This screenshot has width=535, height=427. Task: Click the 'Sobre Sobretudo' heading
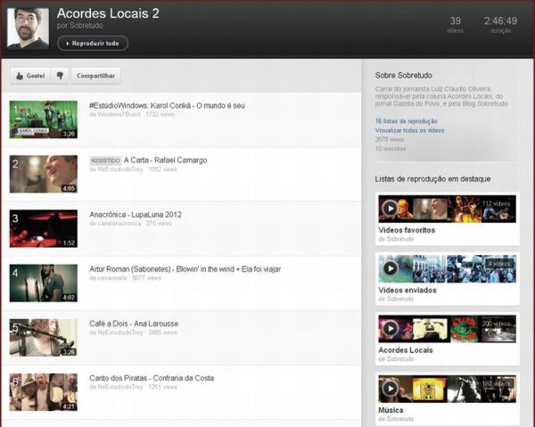tap(404, 76)
